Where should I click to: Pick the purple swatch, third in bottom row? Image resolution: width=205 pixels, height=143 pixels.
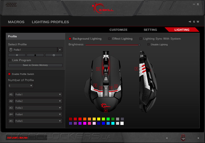click(80, 123)
